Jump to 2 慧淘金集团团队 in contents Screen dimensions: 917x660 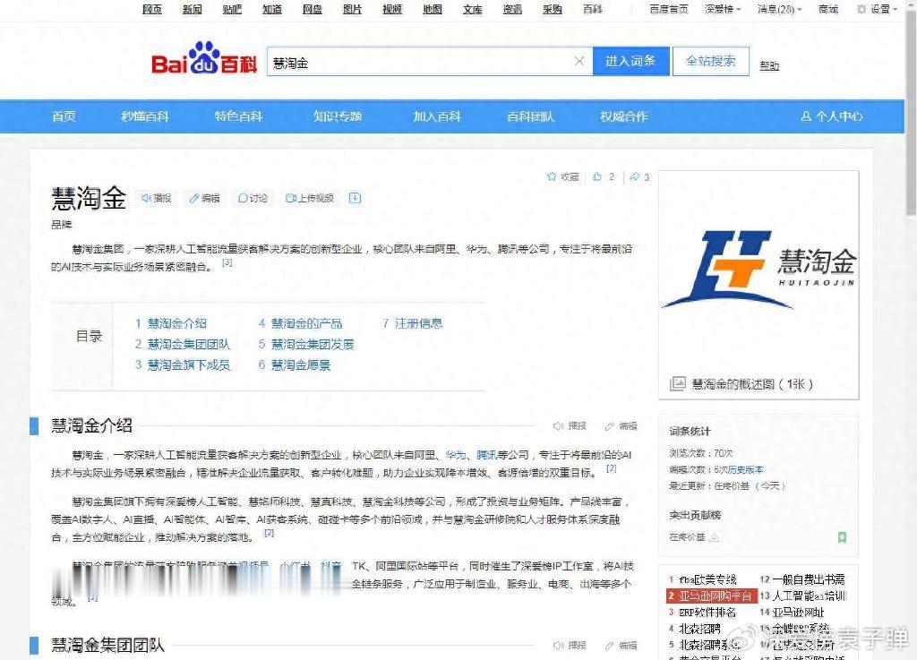click(183, 344)
